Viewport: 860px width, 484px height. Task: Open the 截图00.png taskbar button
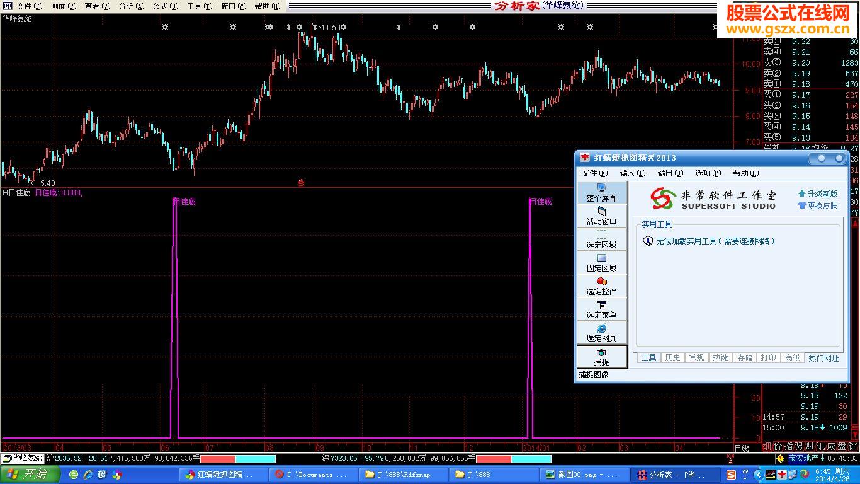point(583,475)
